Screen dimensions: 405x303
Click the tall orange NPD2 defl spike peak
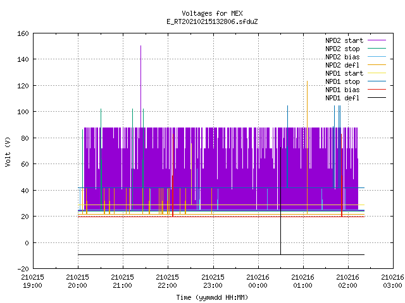tap(307, 81)
